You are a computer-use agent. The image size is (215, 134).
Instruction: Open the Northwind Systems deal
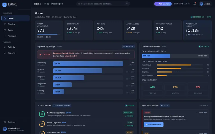86,114
